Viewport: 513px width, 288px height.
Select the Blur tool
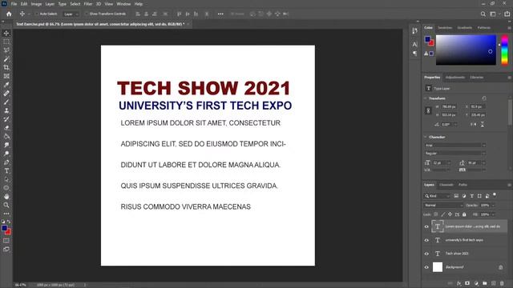tap(6, 145)
